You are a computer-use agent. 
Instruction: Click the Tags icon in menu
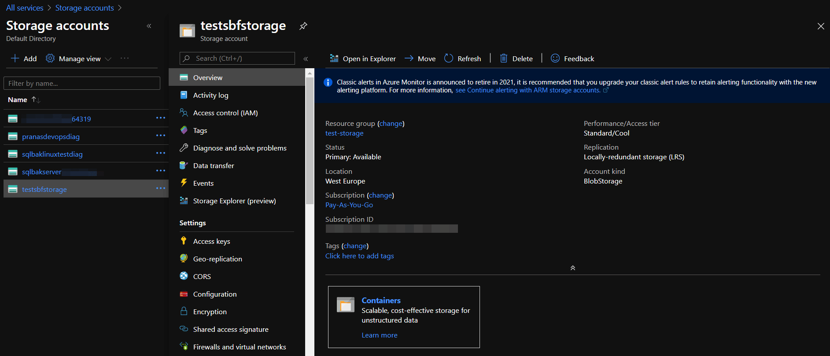tap(184, 130)
